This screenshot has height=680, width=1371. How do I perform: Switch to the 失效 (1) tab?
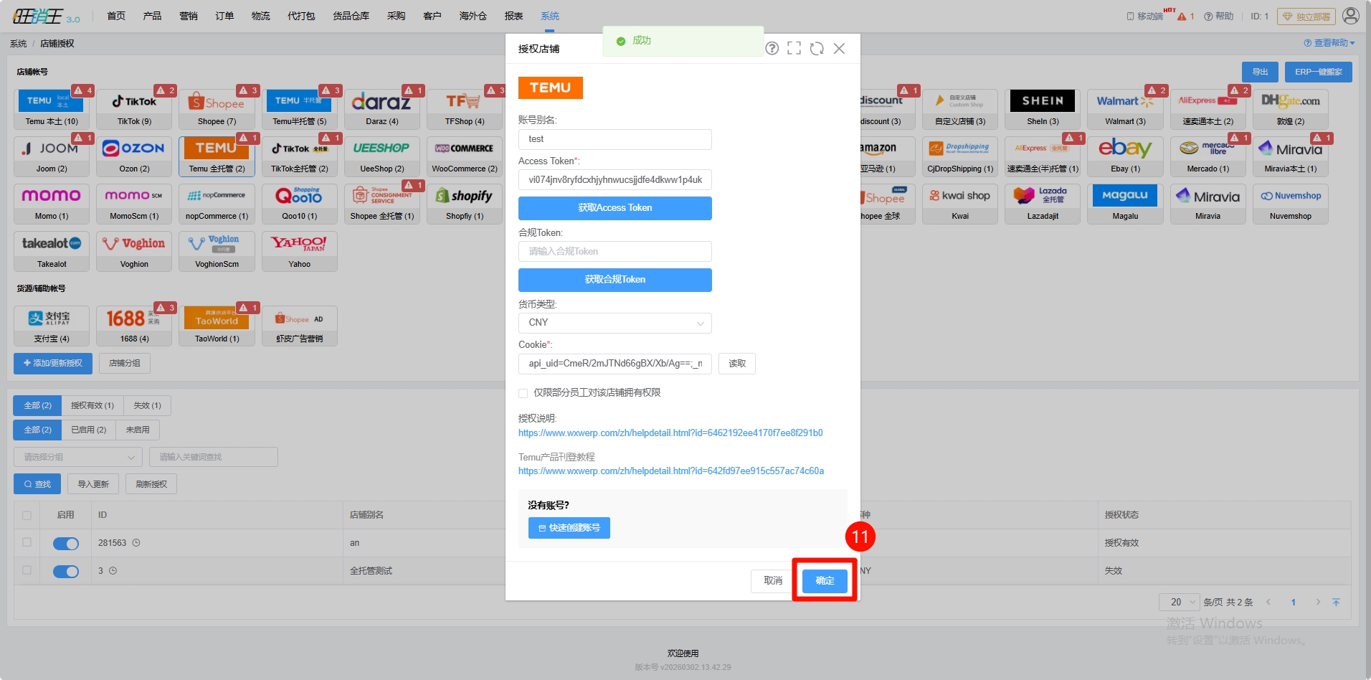click(x=147, y=405)
